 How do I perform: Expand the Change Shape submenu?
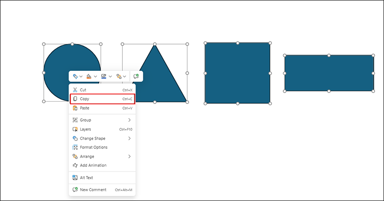[x=129, y=138]
